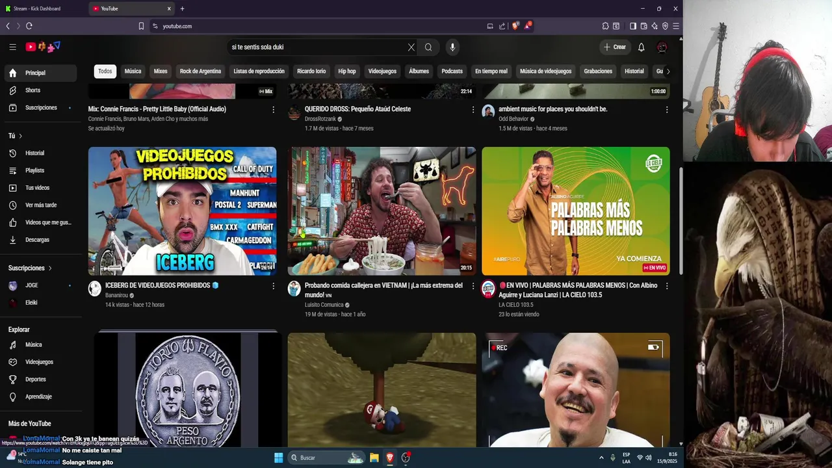The width and height of the screenshot is (832, 468).
Task: Select the Todos filter chip
Action: tap(105, 71)
